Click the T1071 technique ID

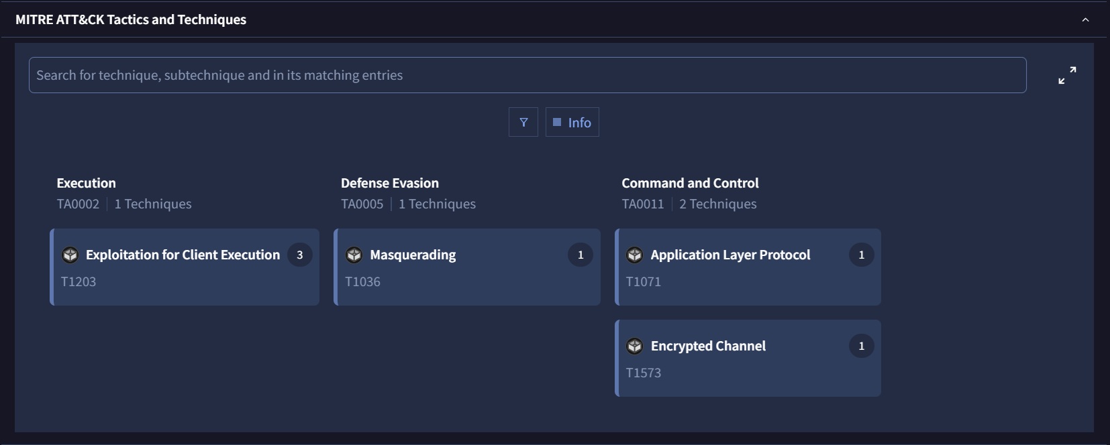[644, 281]
